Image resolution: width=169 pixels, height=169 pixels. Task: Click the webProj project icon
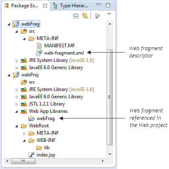click(x=16, y=75)
